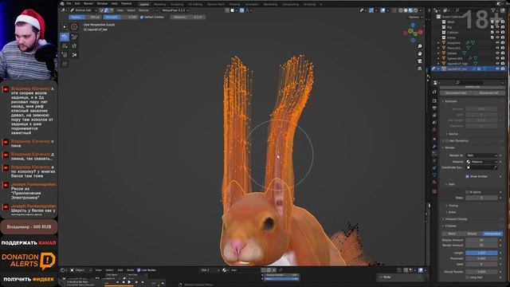
Task: Adjust the brush Radius slider
Action: pyautogui.click(x=85, y=17)
